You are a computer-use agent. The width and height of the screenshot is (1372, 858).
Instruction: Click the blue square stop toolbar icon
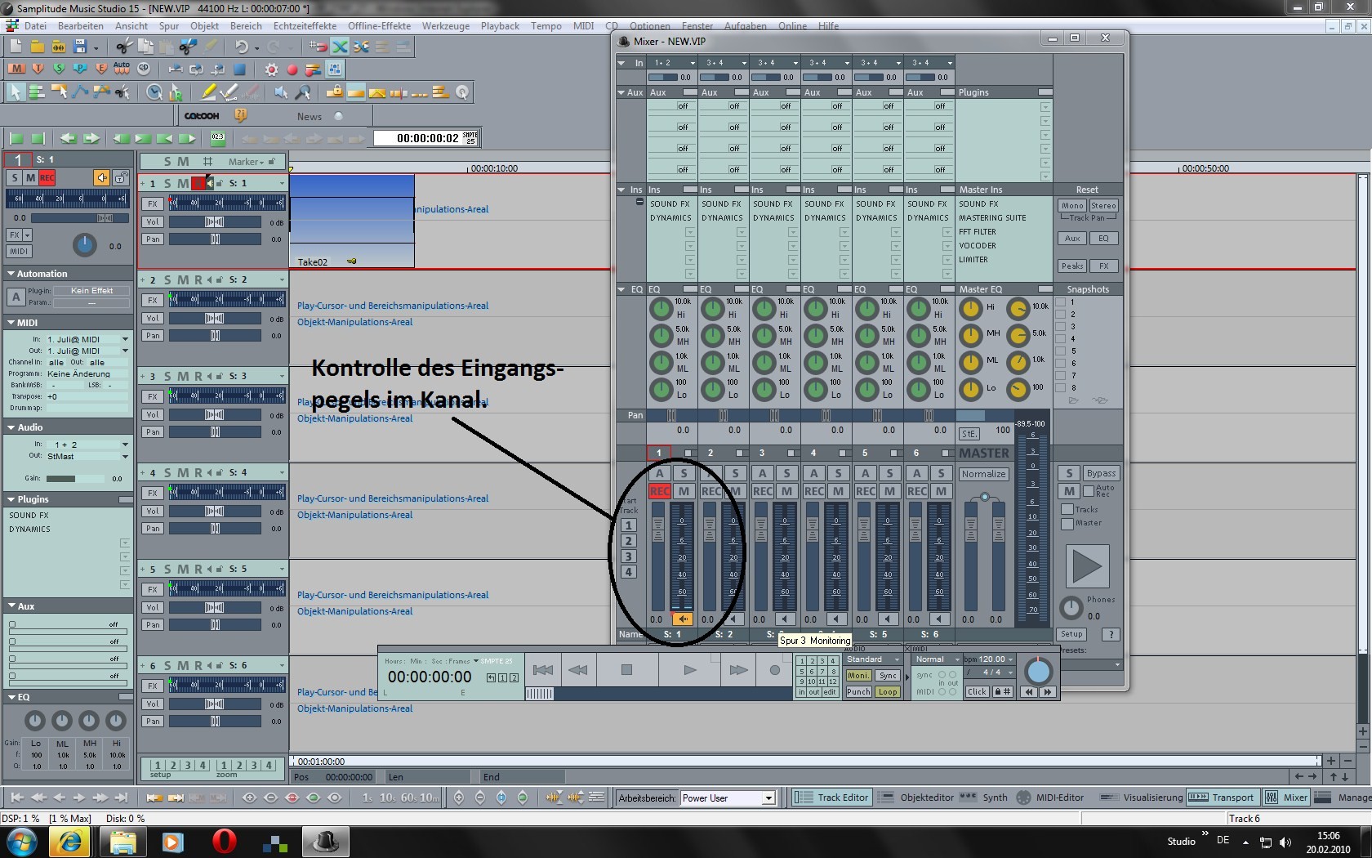click(x=239, y=69)
